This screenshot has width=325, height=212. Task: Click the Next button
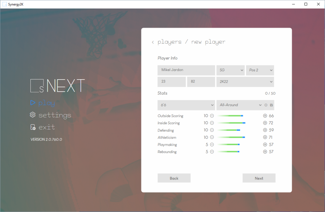(259, 178)
